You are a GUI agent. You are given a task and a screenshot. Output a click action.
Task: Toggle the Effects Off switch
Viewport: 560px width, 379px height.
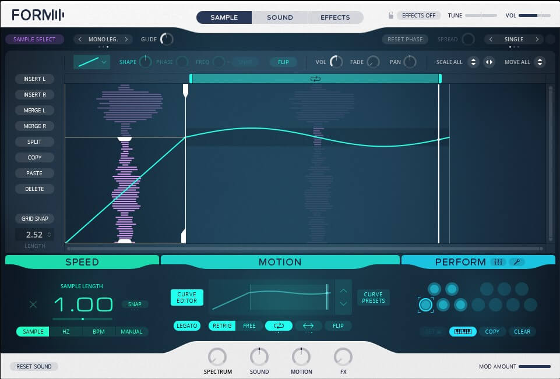coord(418,15)
